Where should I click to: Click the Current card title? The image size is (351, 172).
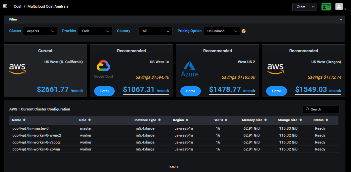pos(45,51)
